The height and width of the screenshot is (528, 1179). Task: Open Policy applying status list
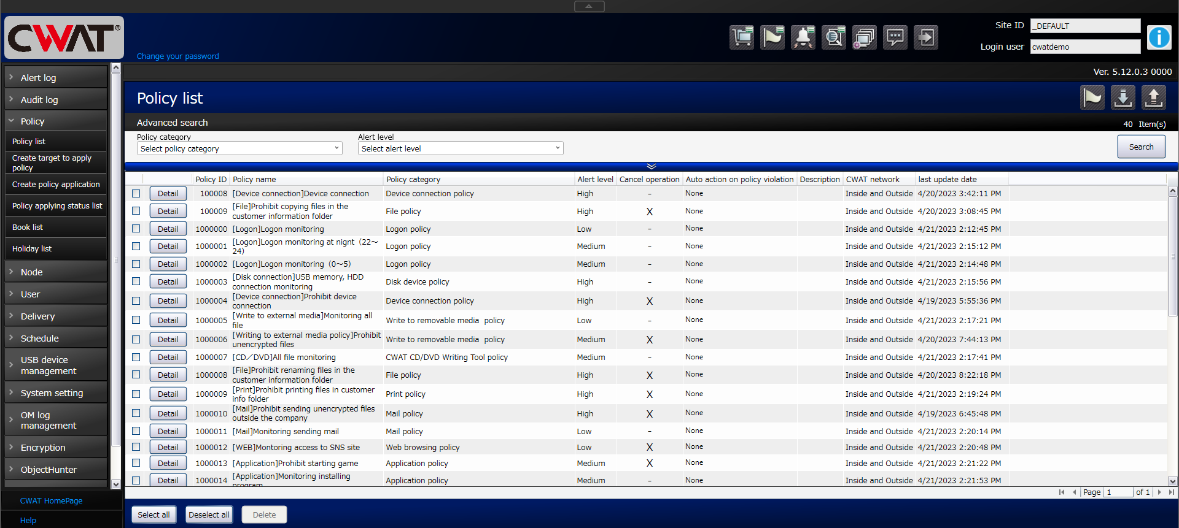pyautogui.click(x=56, y=206)
